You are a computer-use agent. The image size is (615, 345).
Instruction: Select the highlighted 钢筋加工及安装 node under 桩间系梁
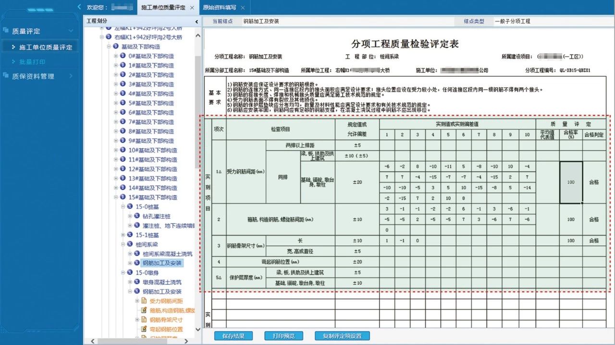point(162,263)
